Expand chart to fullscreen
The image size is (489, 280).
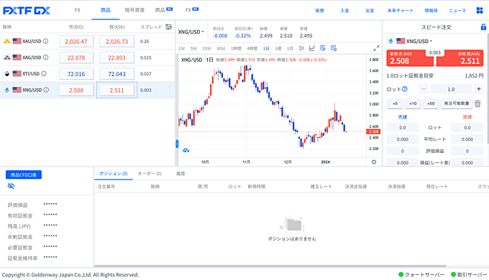pos(376,48)
